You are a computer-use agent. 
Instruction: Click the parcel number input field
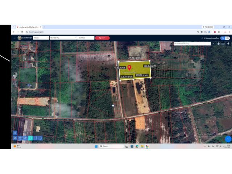pos(86,38)
